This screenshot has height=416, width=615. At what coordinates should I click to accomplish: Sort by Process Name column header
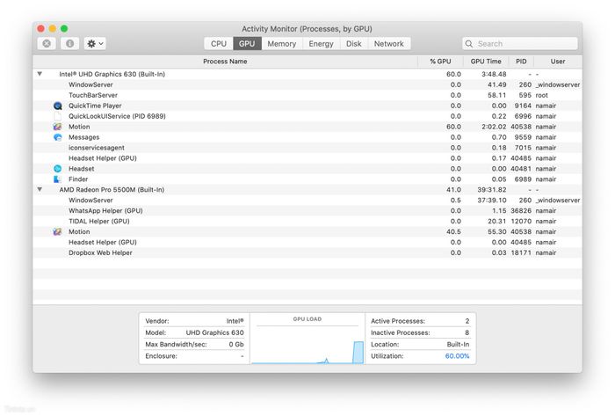click(225, 62)
